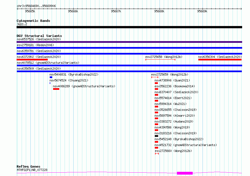Screen dimensions: 250x176
Task: Click the blue nsv6356509 variant bar
Action: tap(129, 71)
